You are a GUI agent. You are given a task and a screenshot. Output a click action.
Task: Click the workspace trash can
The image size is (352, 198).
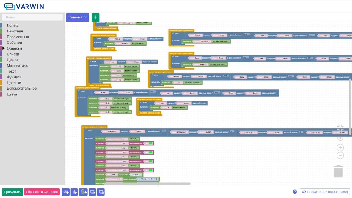(x=339, y=171)
